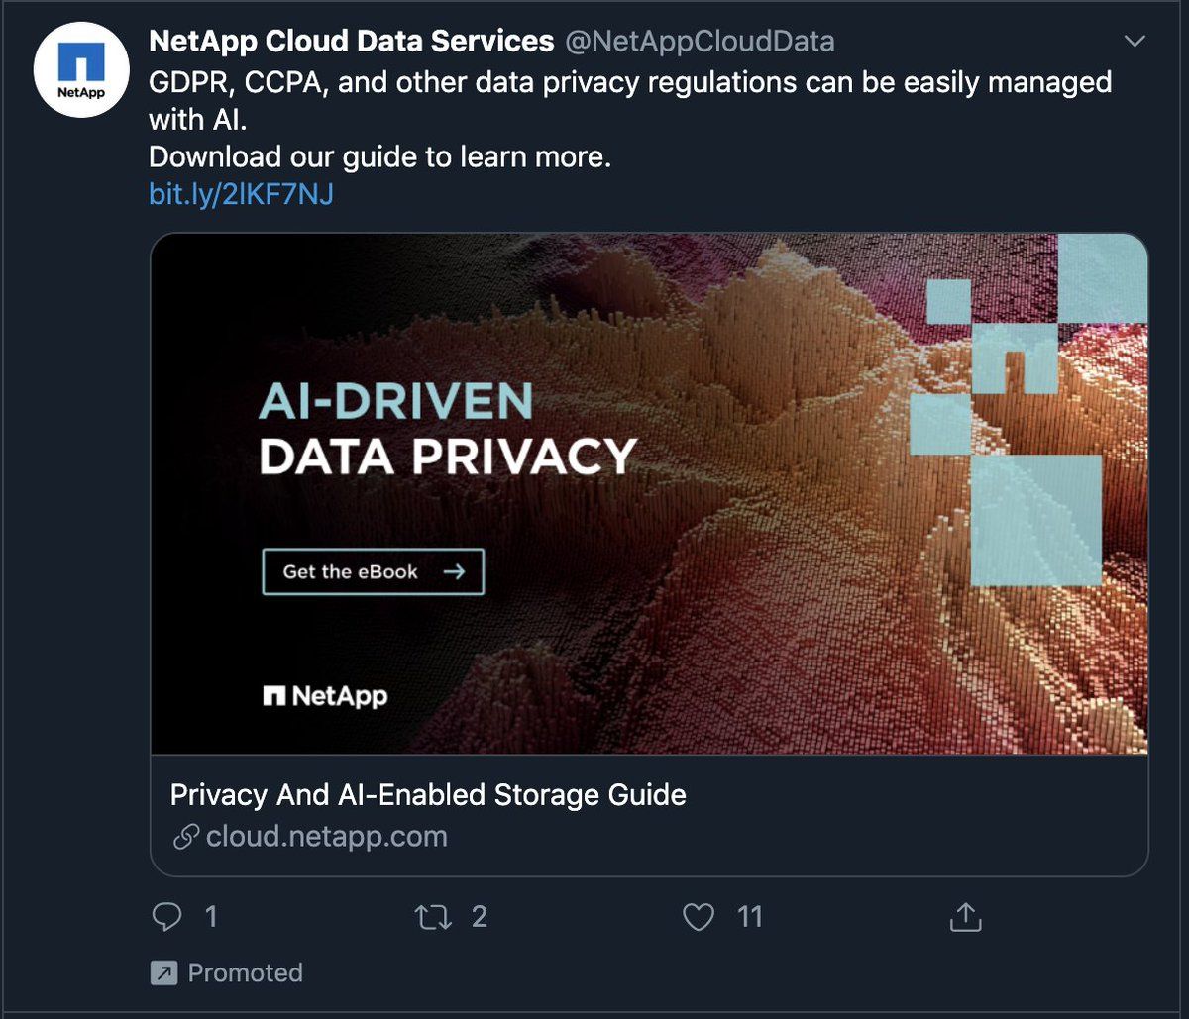Viewport: 1189px width, 1019px height.
Task: Click the like count of 11
Action: (x=750, y=917)
